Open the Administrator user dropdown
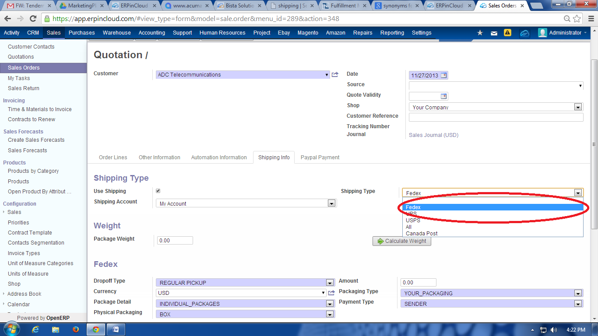 (x=568, y=33)
